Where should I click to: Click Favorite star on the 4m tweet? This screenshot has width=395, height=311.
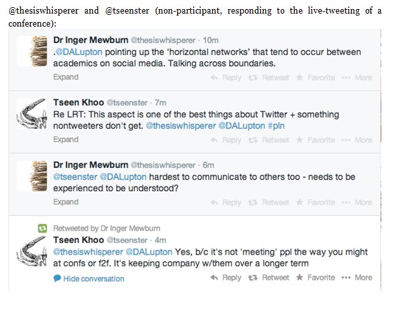point(299,277)
